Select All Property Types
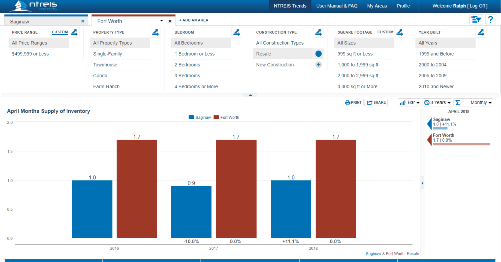 point(120,43)
